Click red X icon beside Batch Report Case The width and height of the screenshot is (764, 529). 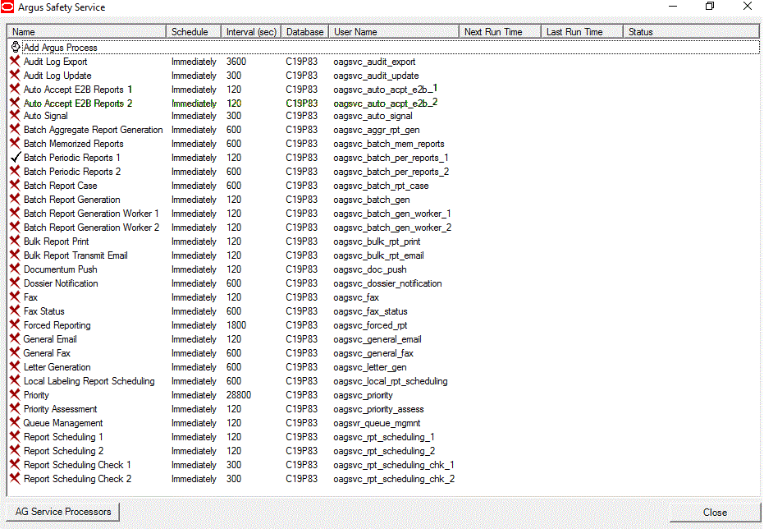coord(15,186)
